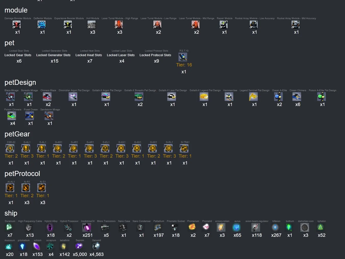345x259 pixels.
Task: Select Poison A-Elite Pet Design icon
Action: tap(322, 97)
